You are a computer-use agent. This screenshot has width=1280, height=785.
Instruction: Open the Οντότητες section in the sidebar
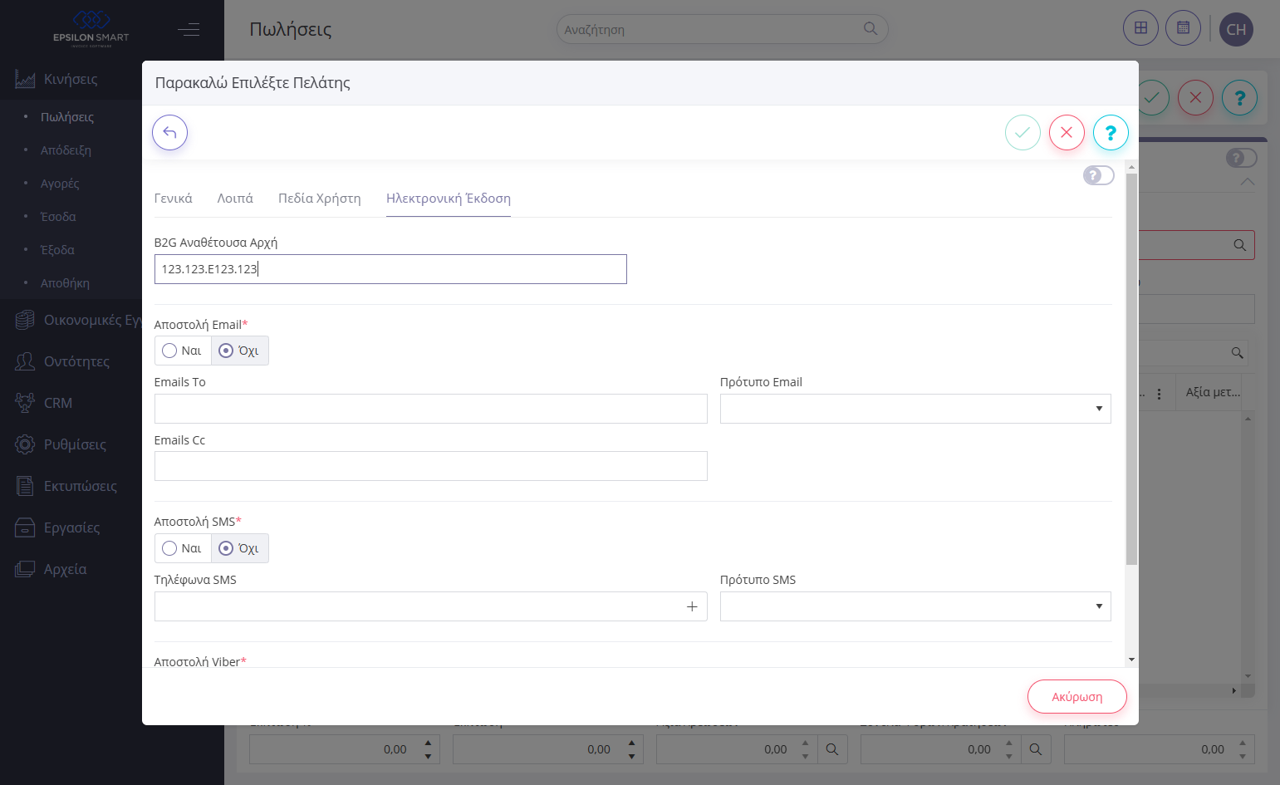coord(76,361)
